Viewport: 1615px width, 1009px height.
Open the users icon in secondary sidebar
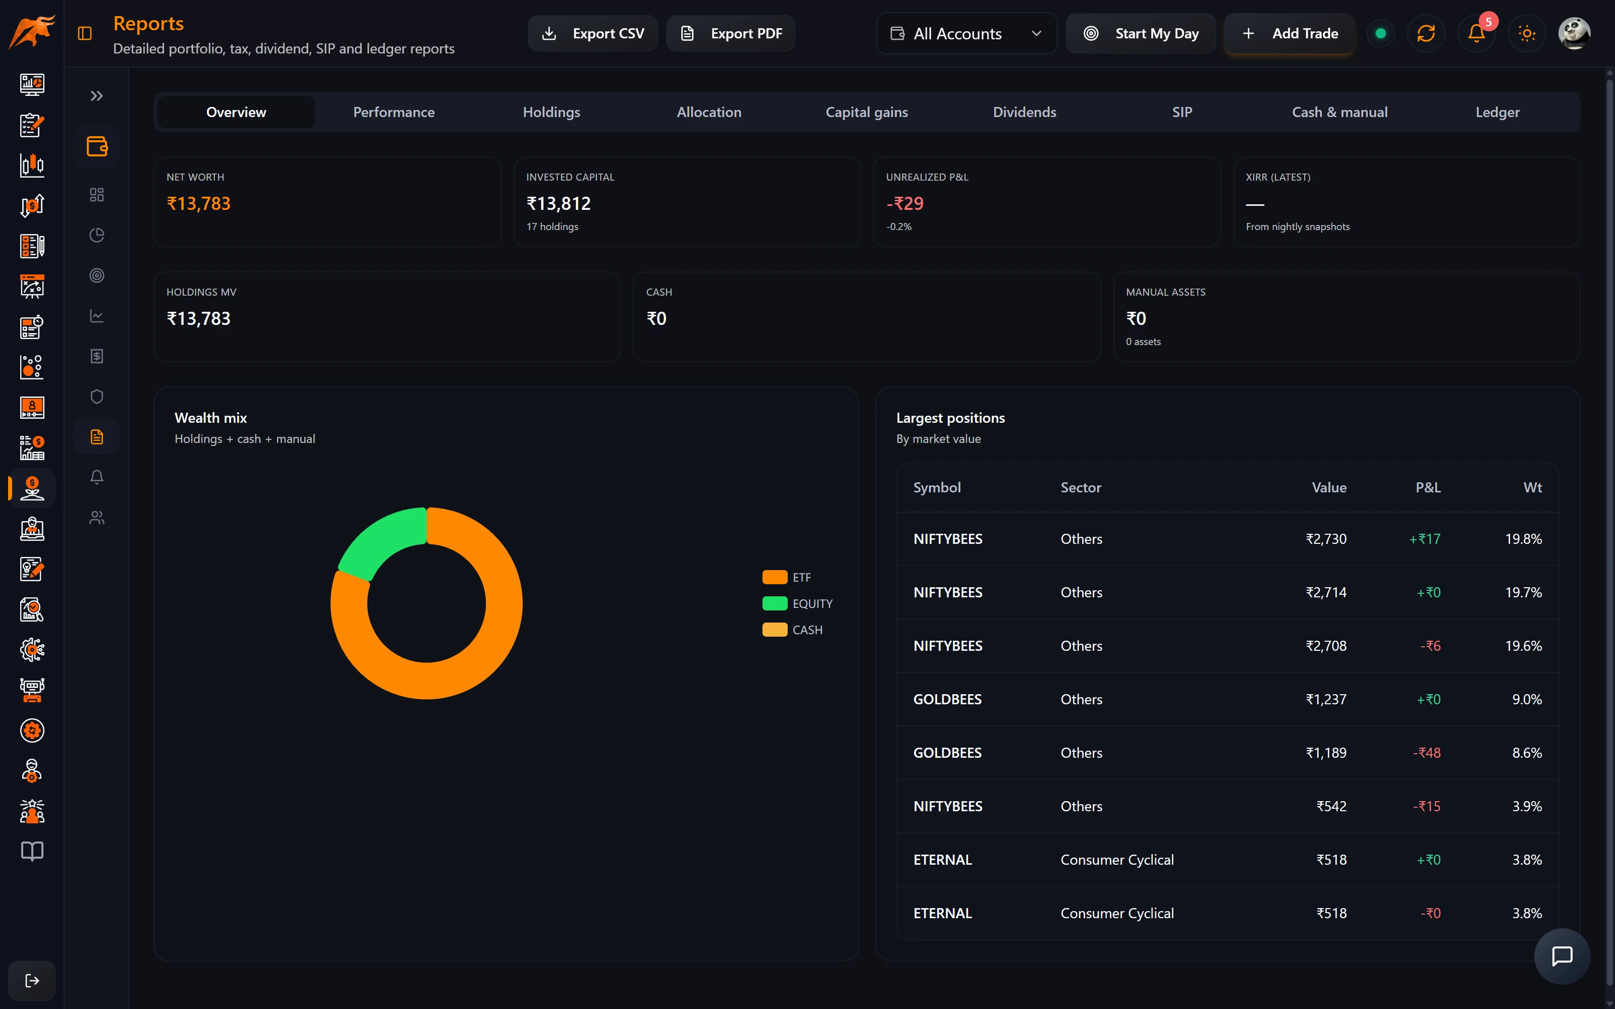pos(97,518)
